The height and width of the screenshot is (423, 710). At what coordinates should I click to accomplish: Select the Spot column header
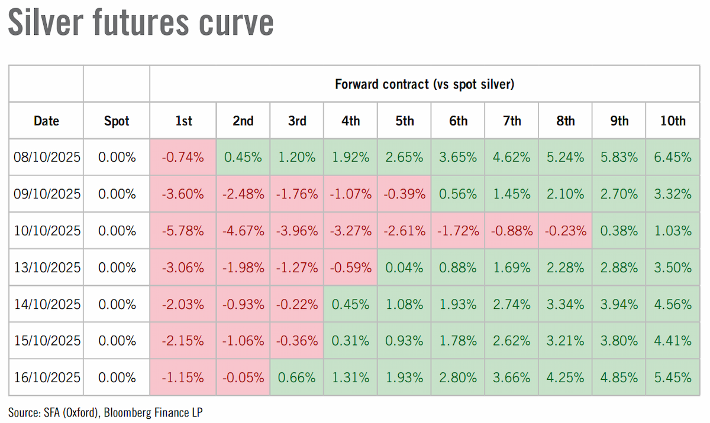click(x=117, y=121)
